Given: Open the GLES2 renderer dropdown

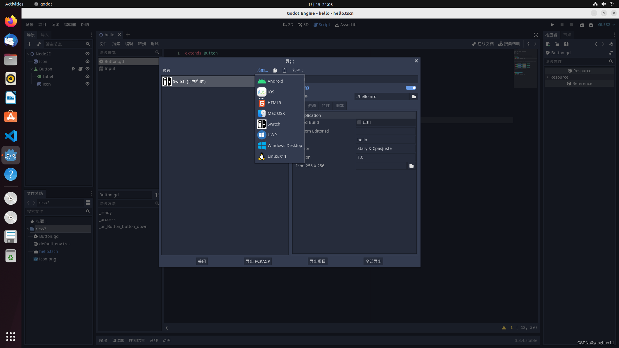Looking at the screenshot, I should coord(606,25).
